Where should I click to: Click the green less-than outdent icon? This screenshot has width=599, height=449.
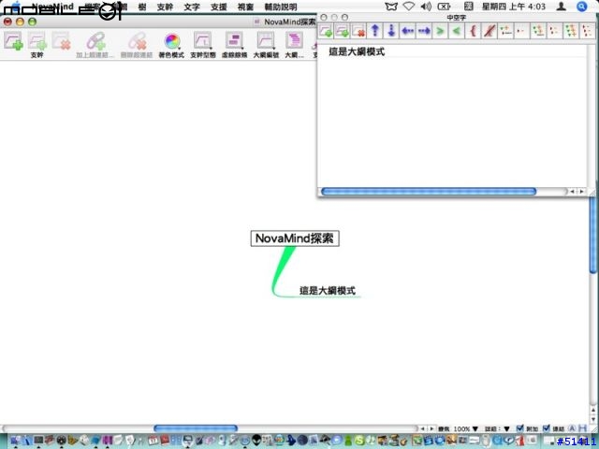point(457,31)
